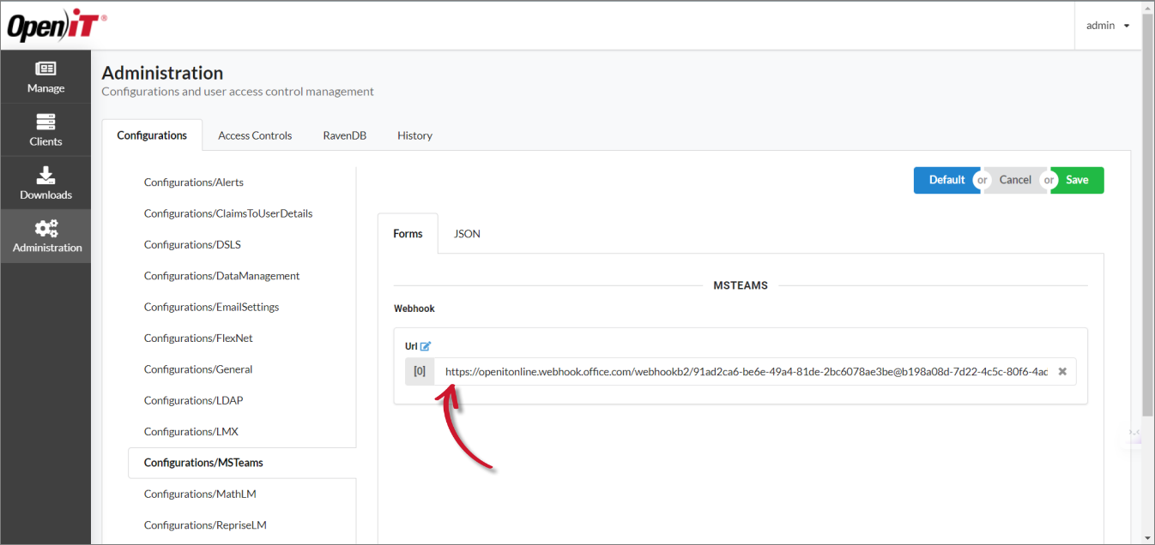
Task: Click the scrollbar down arrow
Action: point(1147,536)
